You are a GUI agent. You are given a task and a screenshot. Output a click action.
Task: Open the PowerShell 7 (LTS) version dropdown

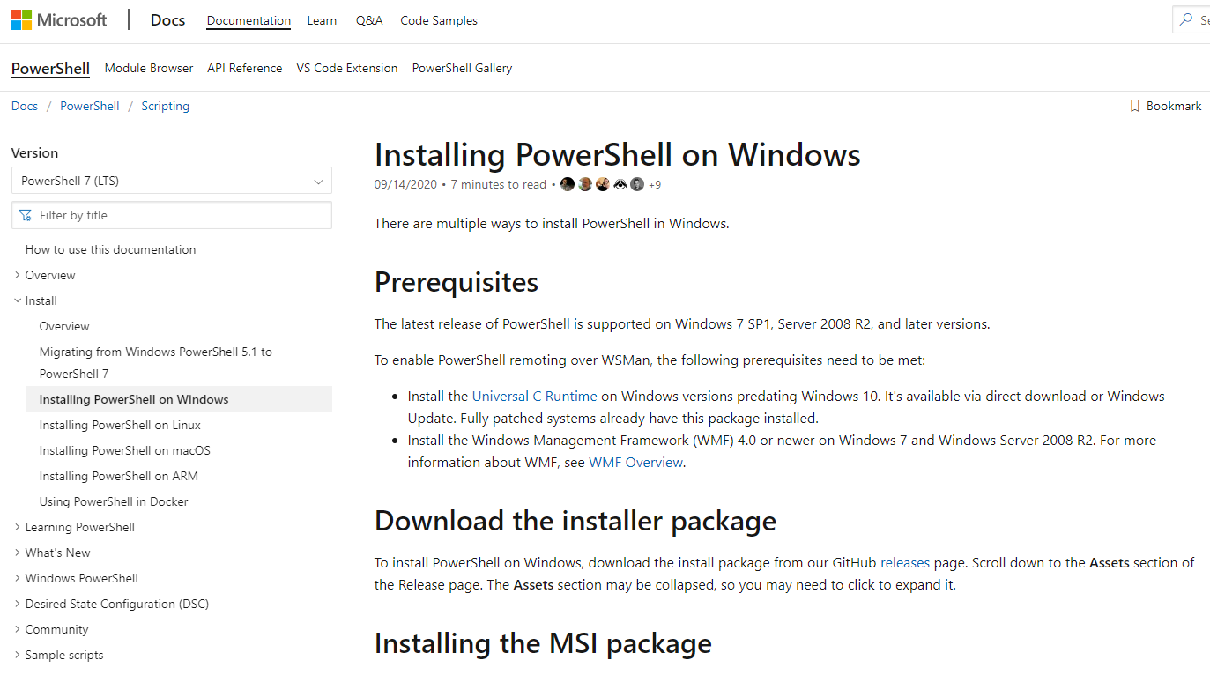(172, 181)
